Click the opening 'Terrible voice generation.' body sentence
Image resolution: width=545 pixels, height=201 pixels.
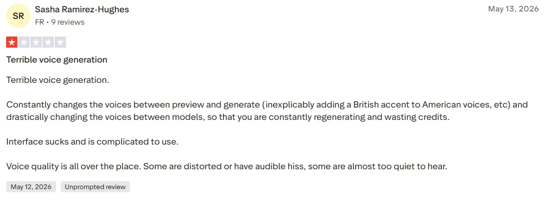tap(58, 80)
